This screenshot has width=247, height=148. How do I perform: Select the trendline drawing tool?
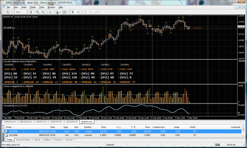tap(96, 12)
